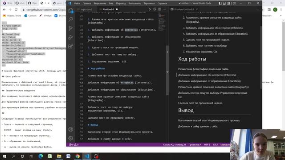Open the editor more actions ellipsis
The width and height of the screenshot is (285, 160).
click(164, 9)
